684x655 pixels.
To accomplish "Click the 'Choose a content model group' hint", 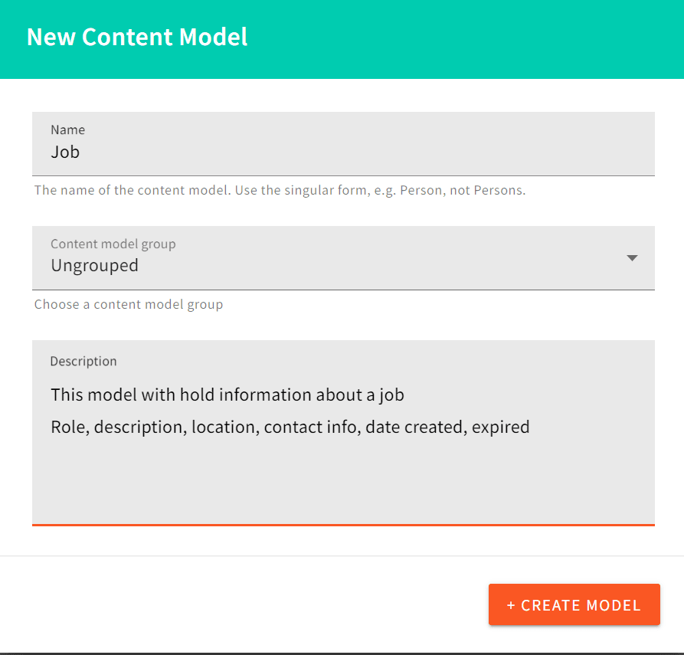I will [129, 304].
